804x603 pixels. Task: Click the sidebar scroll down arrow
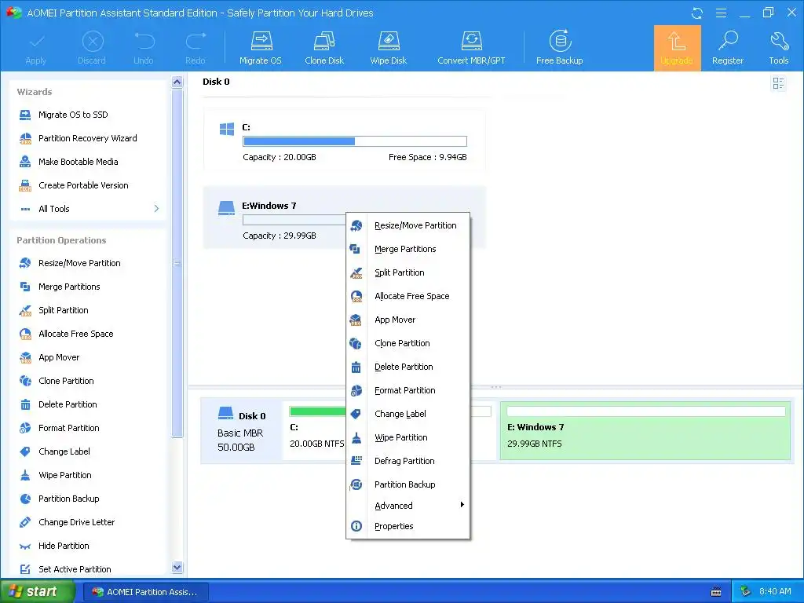pyautogui.click(x=177, y=567)
